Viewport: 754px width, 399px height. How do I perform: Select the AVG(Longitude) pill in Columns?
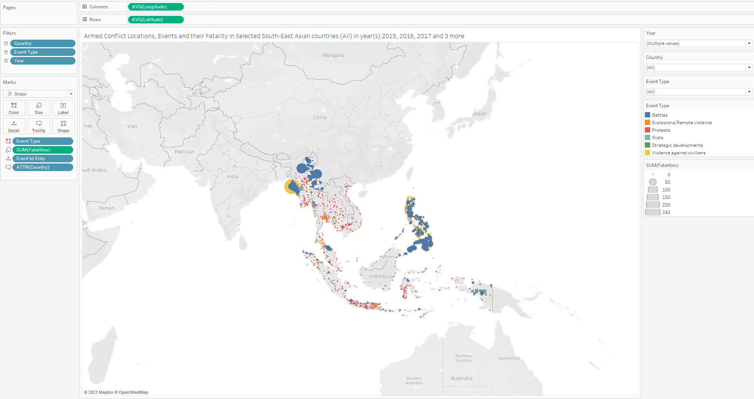156,7
